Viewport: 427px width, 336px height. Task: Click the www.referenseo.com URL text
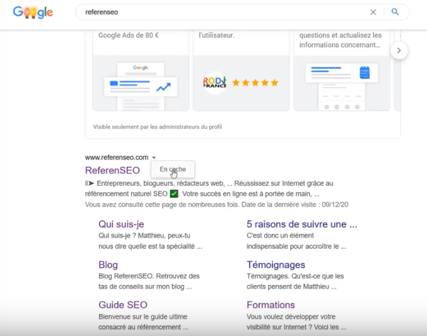(117, 158)
